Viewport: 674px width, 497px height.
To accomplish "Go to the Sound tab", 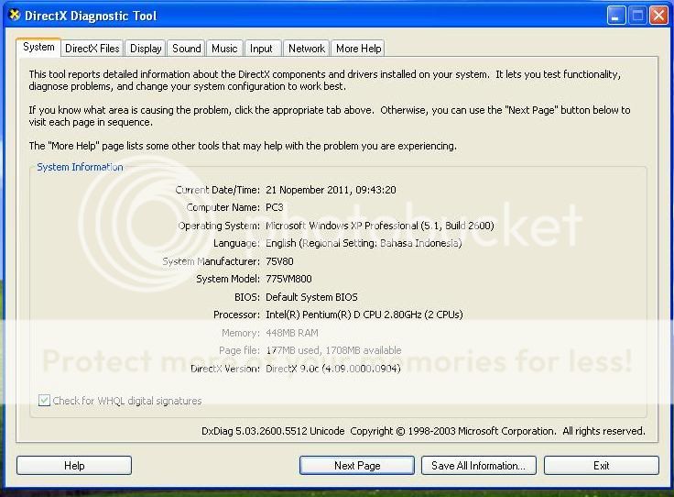I will 186,49.
